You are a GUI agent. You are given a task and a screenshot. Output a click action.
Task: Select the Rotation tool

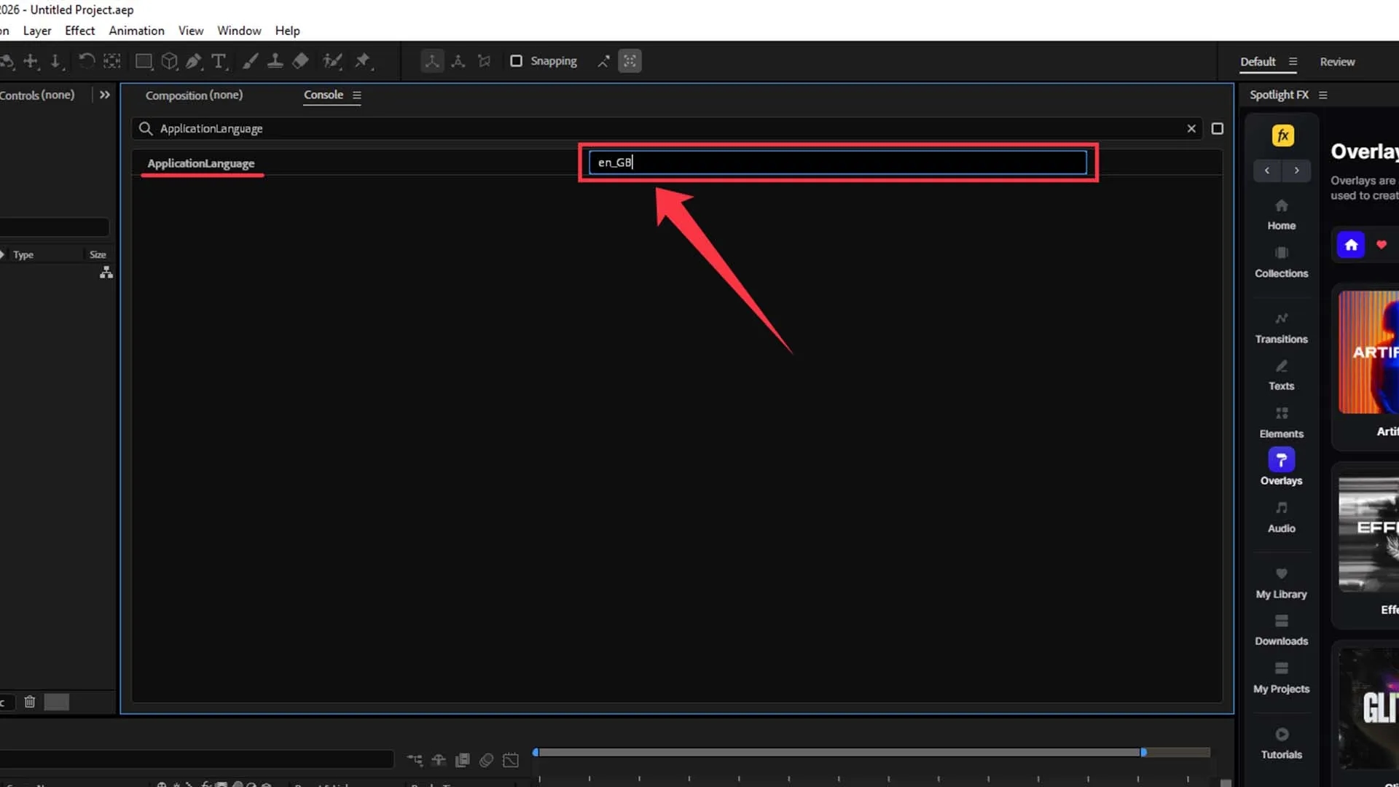[x=86, y=61]
